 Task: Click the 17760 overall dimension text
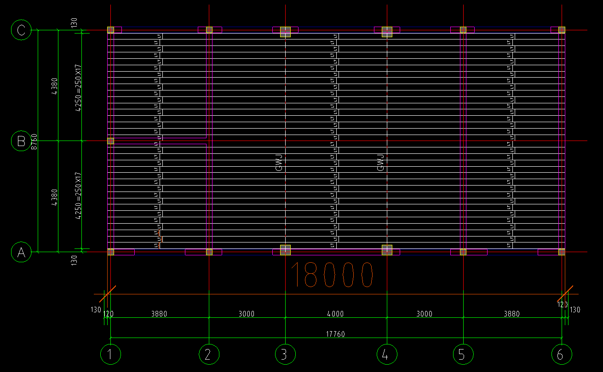[x=336, y=334]
